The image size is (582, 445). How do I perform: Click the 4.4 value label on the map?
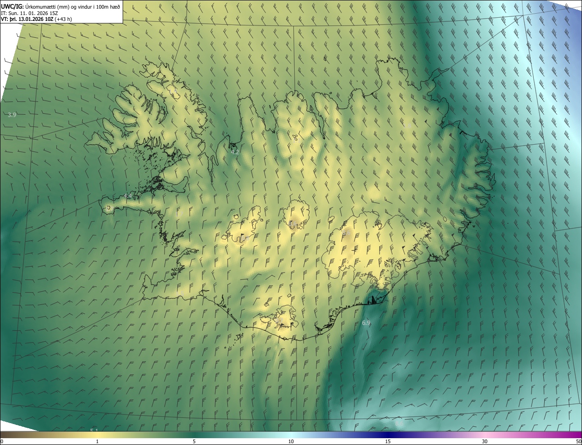pyautogui.click(x=128, y=196)
